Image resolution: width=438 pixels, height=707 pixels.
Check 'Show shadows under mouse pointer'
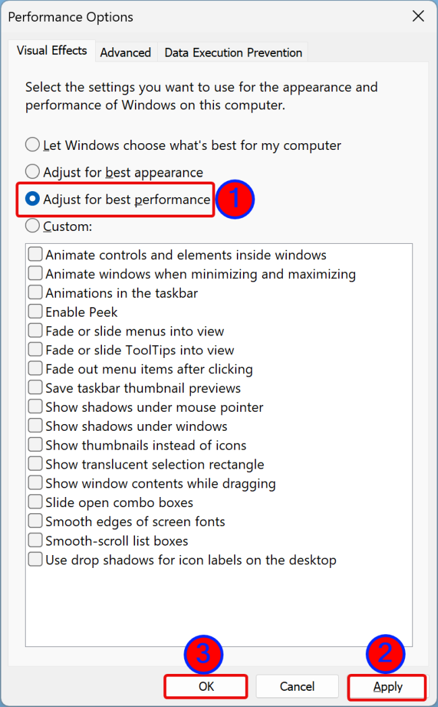point(35,407)
